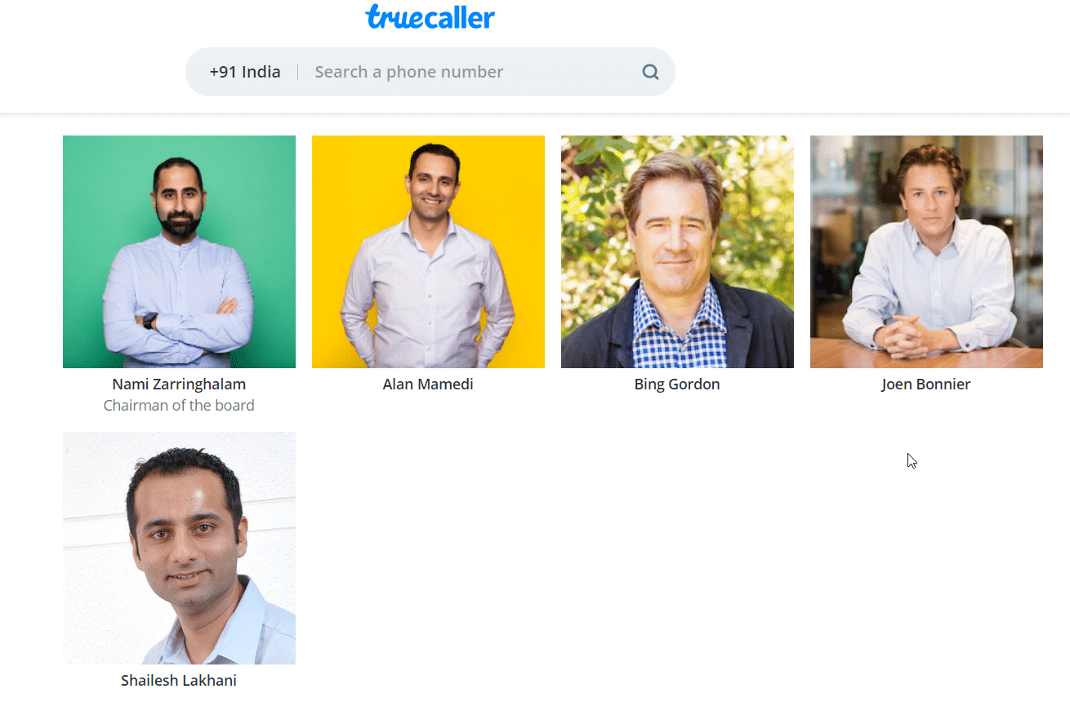1070x720 pixels.
Task: Select Bing Gordon's photo
Action: [677, 251]
